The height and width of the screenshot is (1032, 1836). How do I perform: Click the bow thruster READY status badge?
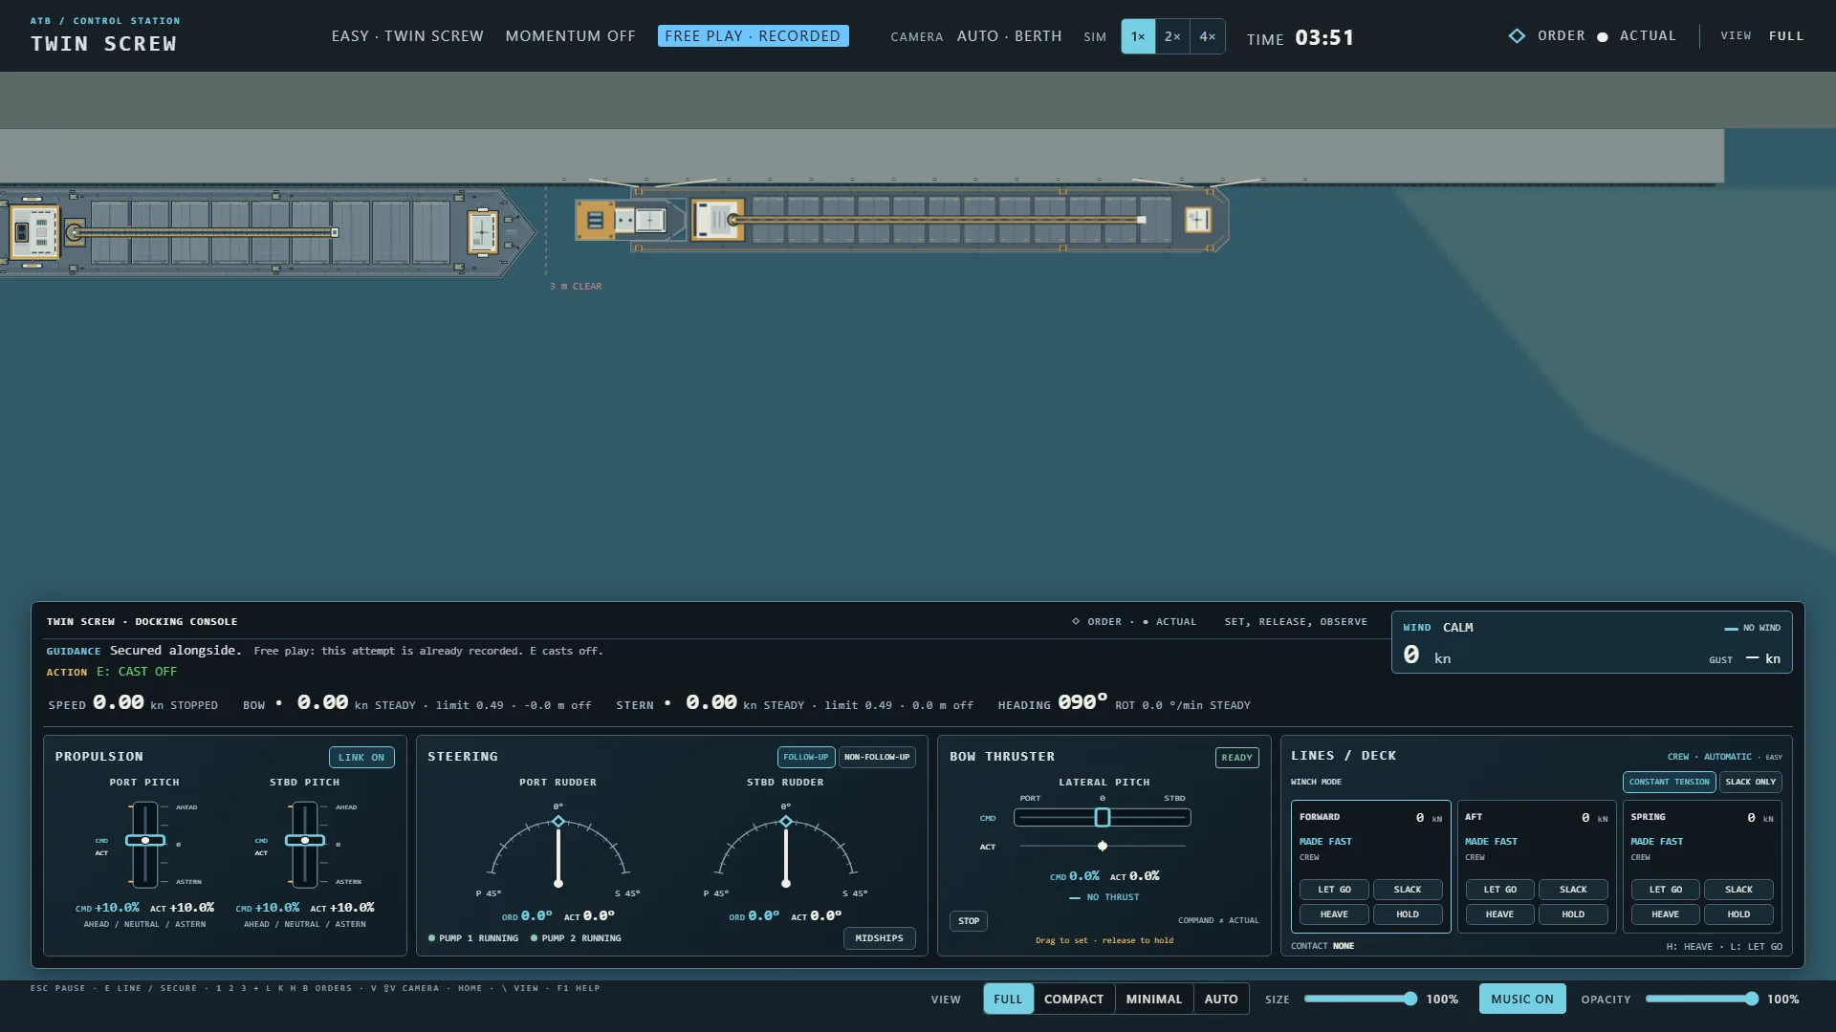tap(1236, 758)
